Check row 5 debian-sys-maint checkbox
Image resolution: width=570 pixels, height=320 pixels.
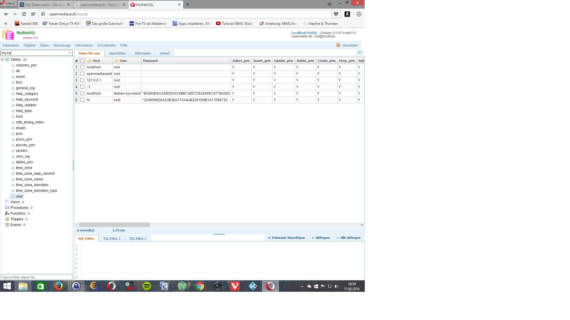[82, 93]
